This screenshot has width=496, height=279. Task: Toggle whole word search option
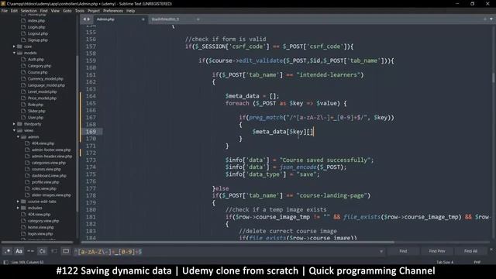pyautogui.click(x=31, y=251)
